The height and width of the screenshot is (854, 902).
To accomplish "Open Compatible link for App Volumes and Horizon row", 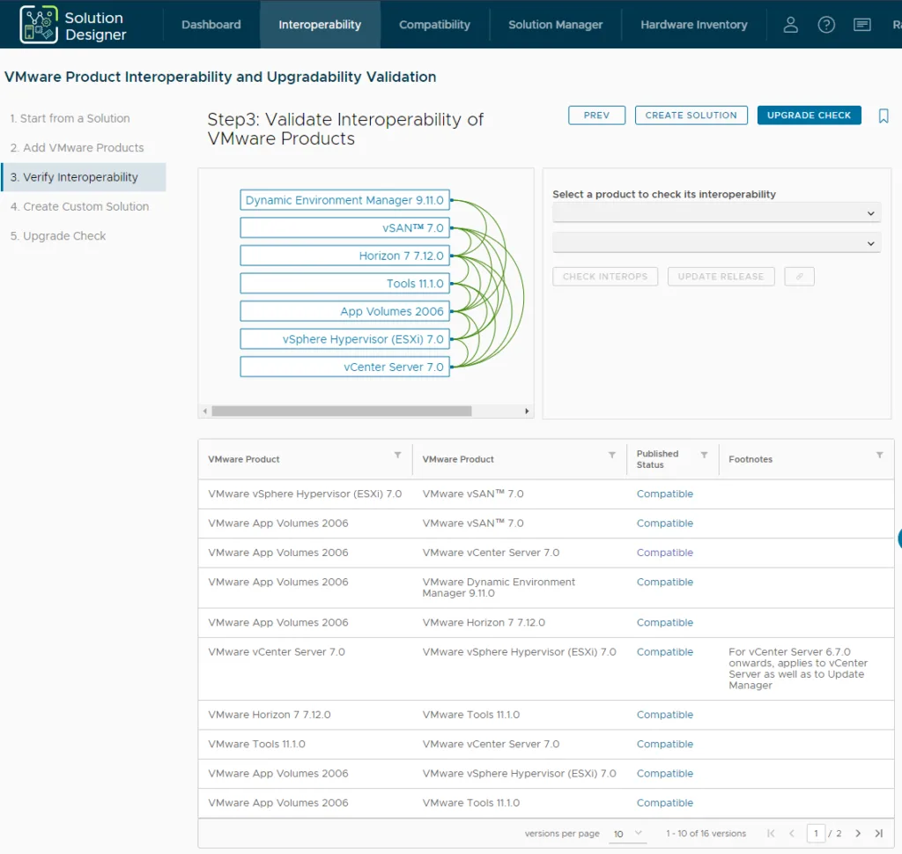I will 664,623.
